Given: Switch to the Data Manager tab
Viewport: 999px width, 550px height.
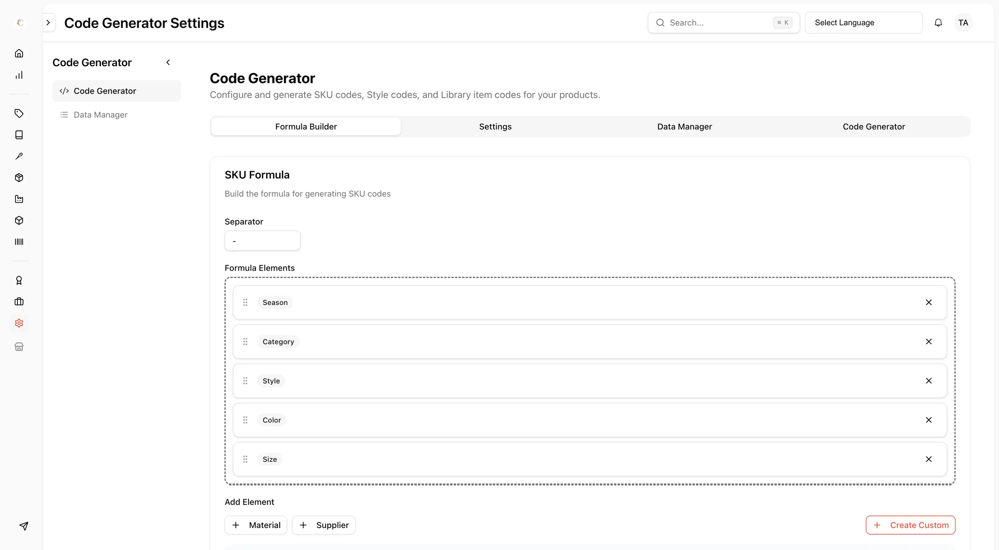Looking at the screenshot, I should coord(685,126).
